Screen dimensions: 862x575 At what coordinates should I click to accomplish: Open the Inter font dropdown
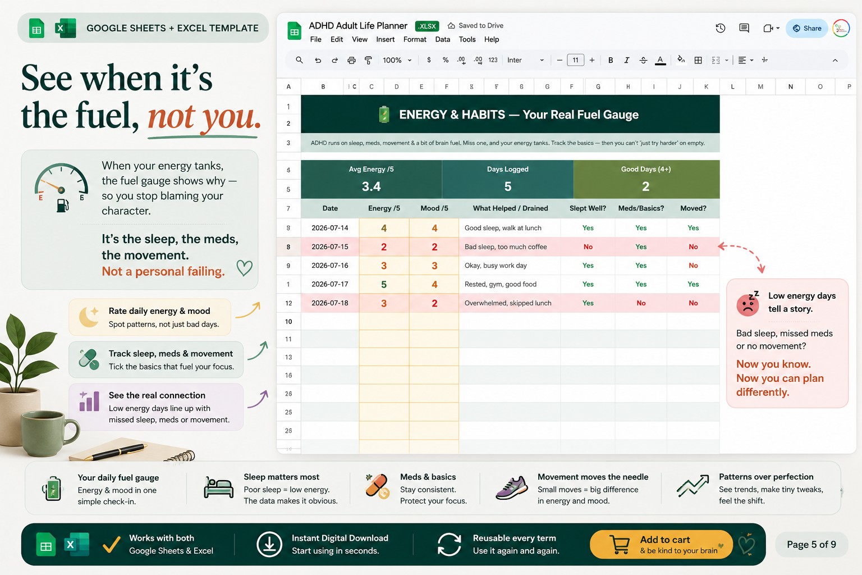[x=526, y=60]
